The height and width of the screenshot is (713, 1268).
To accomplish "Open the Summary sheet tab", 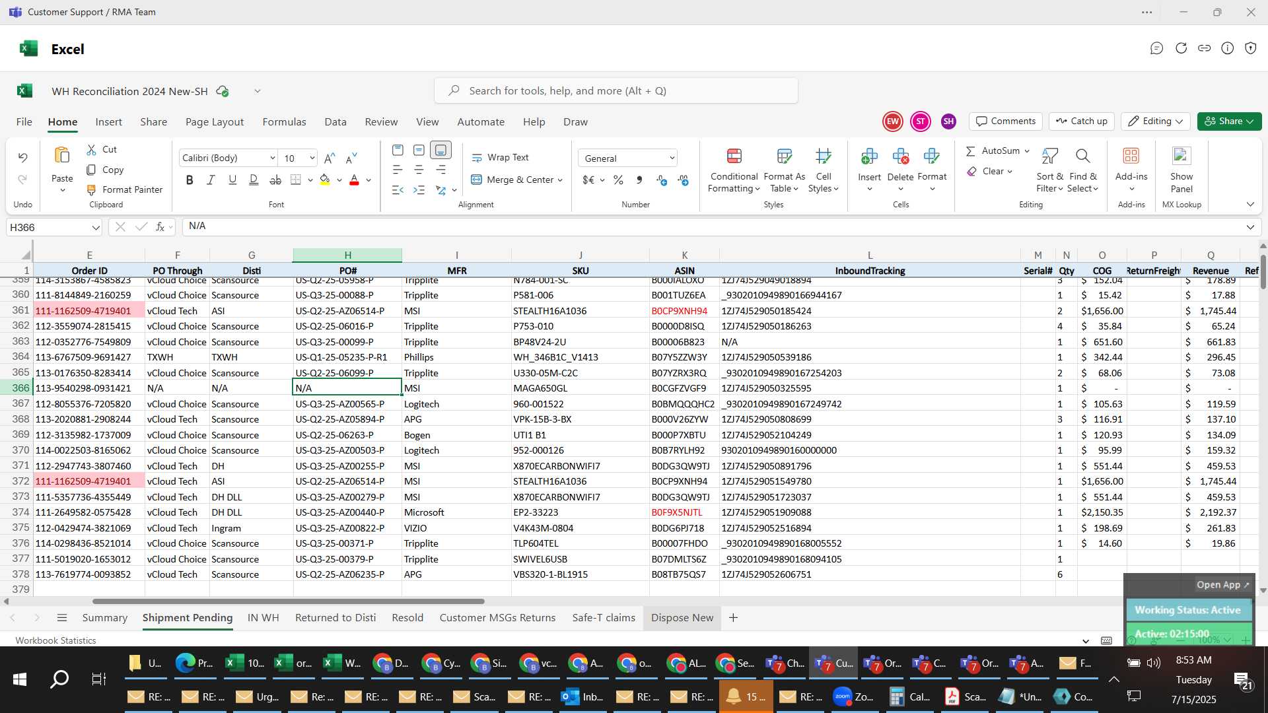I will pyautogui.click(x=104, y=618).
